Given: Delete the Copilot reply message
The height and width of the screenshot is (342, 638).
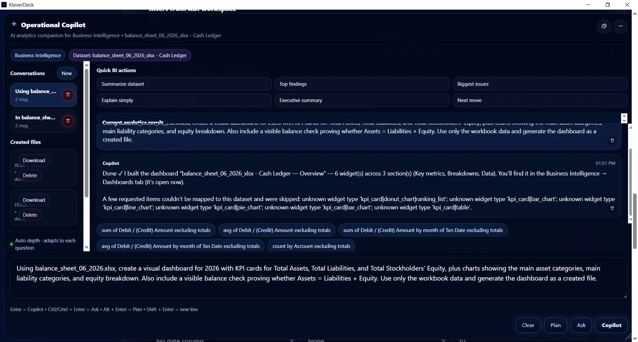Looking at the screenshot, I should pos(612,208).
